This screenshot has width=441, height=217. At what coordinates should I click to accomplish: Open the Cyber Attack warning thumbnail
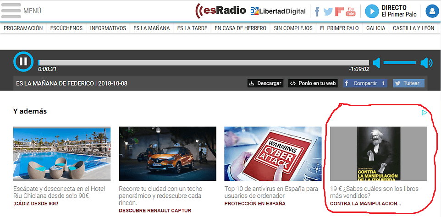[x=273, y=153]
